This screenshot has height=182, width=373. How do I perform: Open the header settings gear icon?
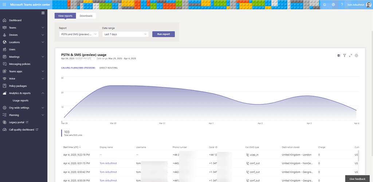pos(333,4)
